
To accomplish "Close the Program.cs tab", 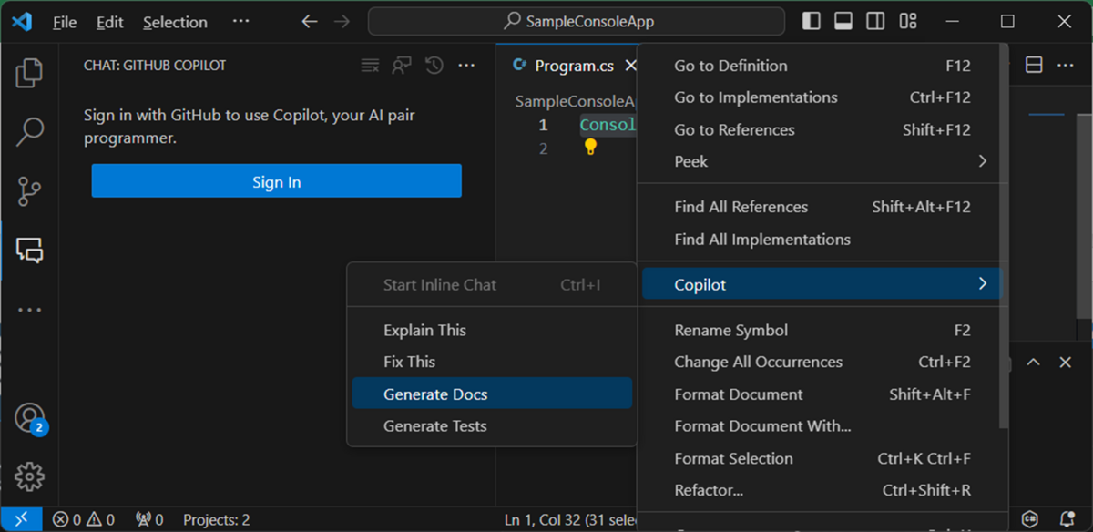I will tap(630, 66).
